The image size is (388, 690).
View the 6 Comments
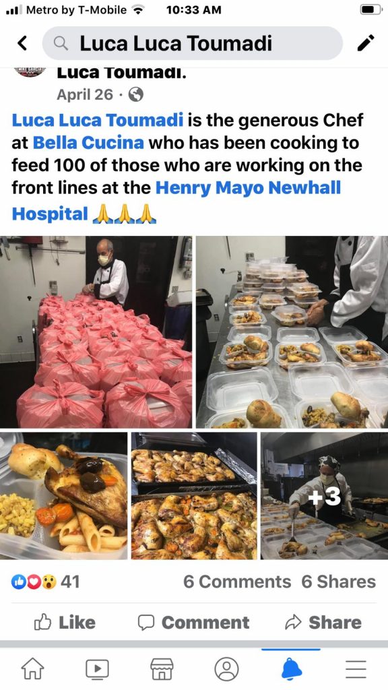237,582
